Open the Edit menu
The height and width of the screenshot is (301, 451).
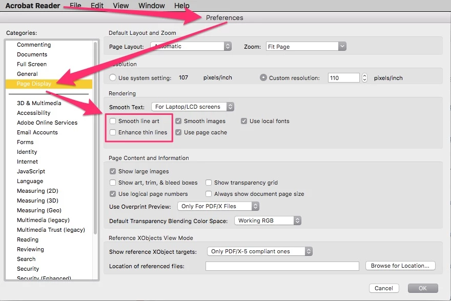tap(97, 6)
